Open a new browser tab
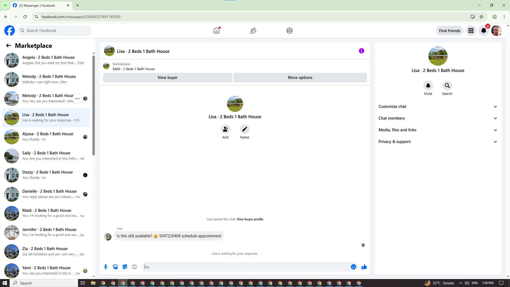This screenshot has width=510, height=287. click(x=78, y=5)
